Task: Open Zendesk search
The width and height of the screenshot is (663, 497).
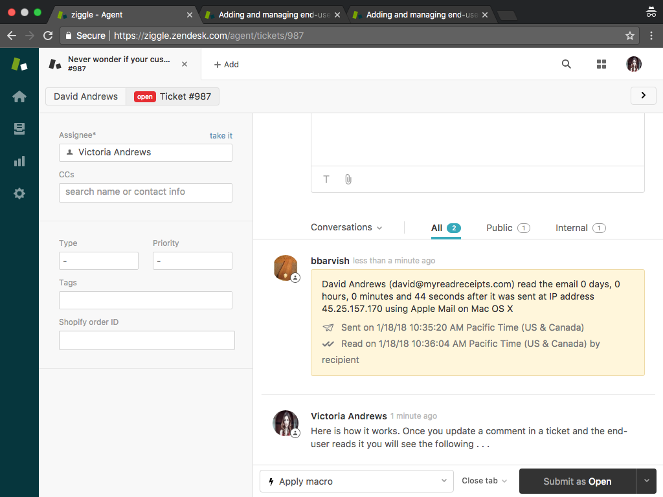Action: (566, 64)
